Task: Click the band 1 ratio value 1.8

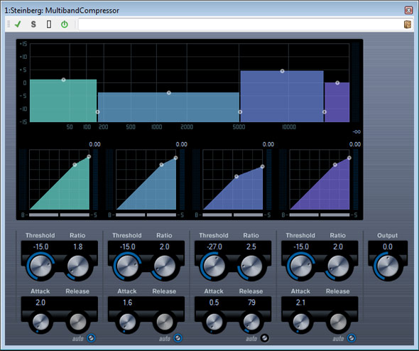Action: tap(77, 247)
